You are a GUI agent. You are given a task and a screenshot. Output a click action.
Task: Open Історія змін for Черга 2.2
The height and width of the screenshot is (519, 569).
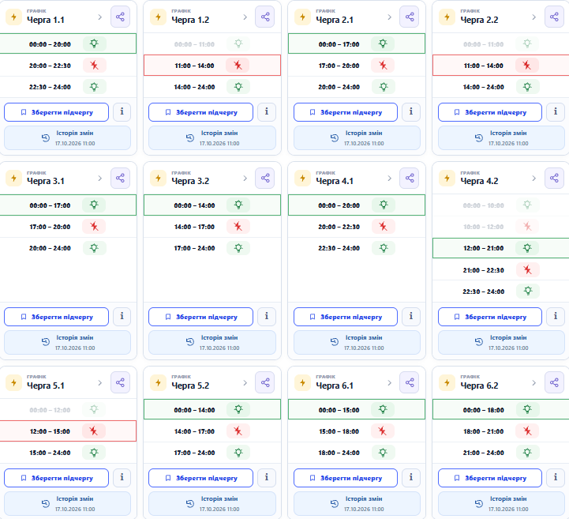(501, 138)
